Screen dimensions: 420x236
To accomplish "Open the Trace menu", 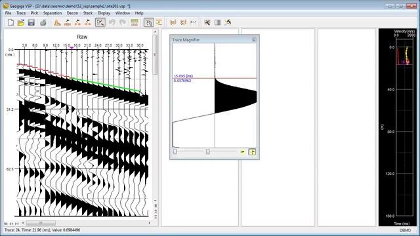I will [x=21, y=13].
